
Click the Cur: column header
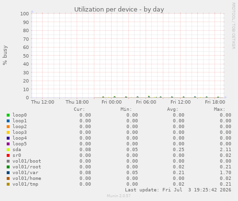pyautogui.click(x=79, y=109)
